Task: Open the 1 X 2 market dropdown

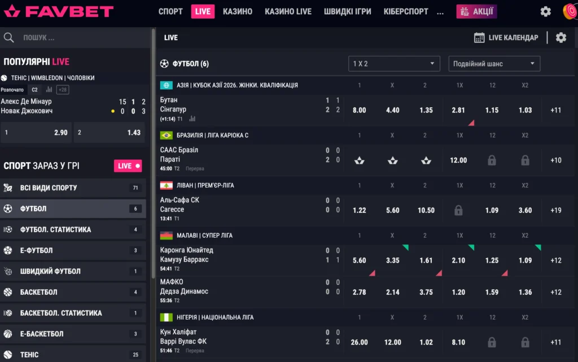Action: tap(394, 64)
